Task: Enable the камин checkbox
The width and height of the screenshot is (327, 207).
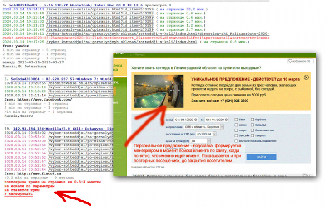Action: click(236, 125)
